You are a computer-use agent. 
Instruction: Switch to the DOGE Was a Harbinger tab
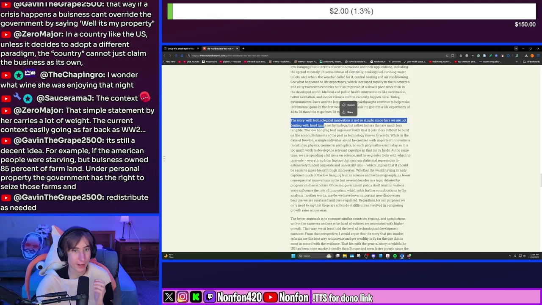(x=181, y=49)
